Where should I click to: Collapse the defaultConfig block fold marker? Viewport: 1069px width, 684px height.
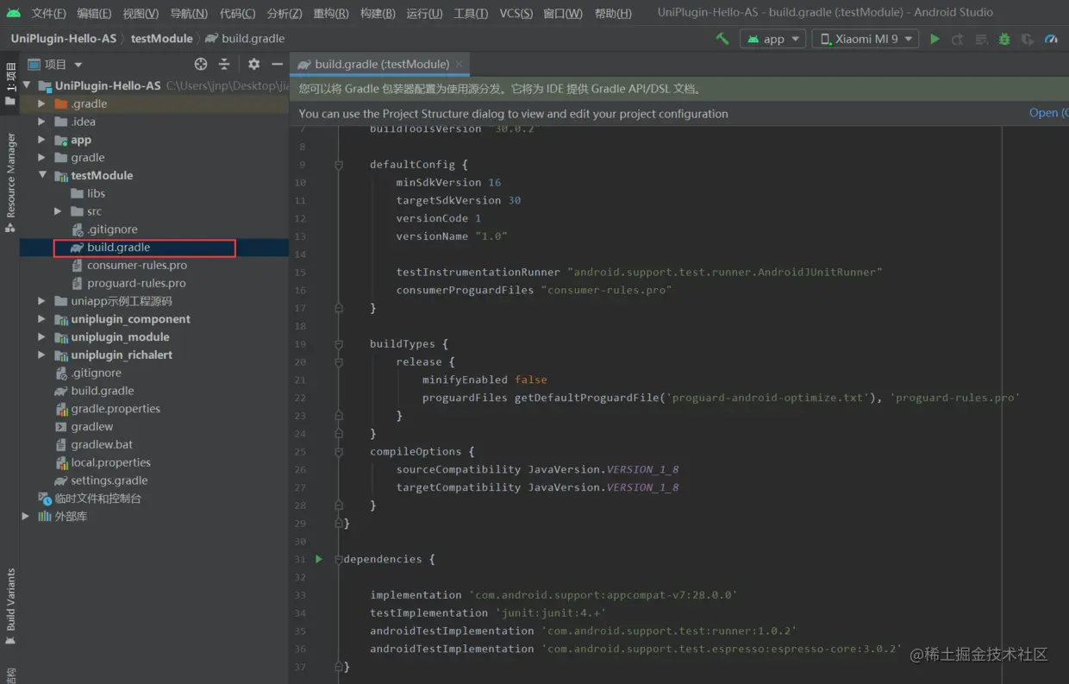(339, 164)
